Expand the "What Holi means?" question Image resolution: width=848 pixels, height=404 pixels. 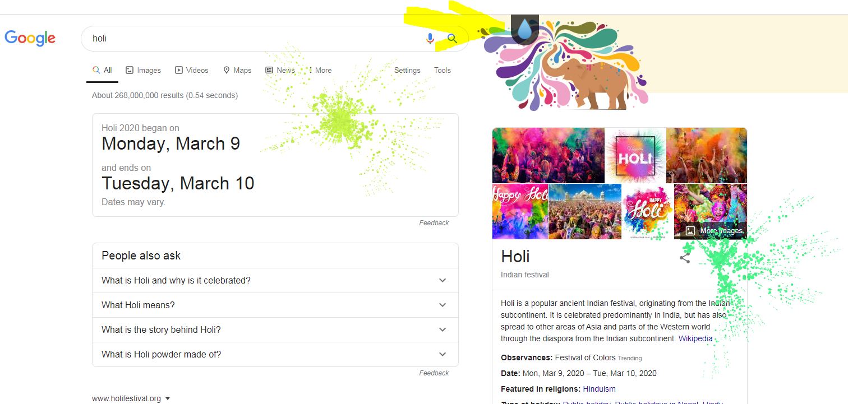tap(275, 305)
